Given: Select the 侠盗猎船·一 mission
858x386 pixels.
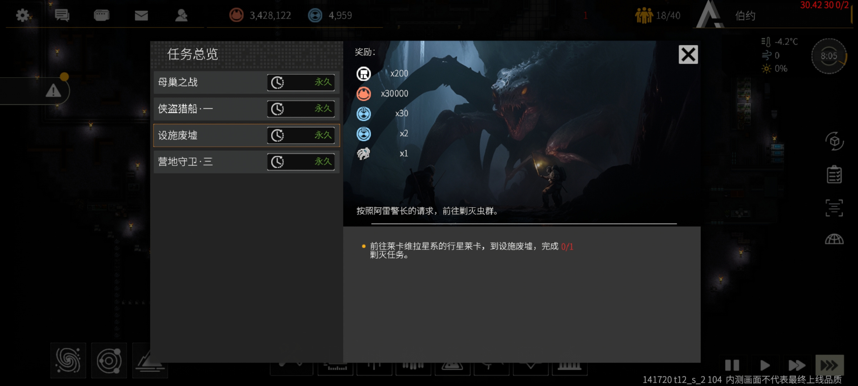Looking at the screenshot, I should [x=246, y=109].
